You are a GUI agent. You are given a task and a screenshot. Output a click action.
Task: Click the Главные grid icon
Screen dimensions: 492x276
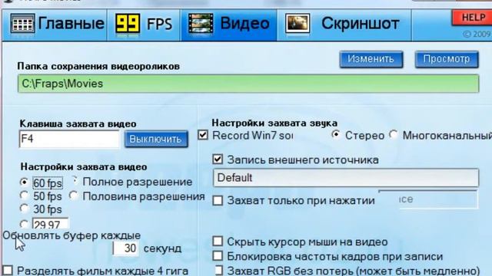pos(22,24)
